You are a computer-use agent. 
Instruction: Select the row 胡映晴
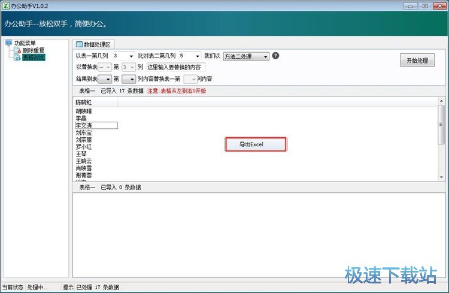(x=84, y=111)
